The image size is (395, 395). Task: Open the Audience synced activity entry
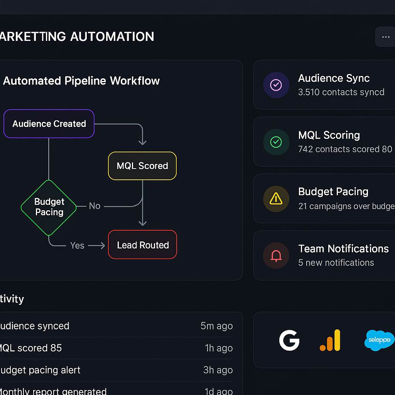[x=35, y=326]
